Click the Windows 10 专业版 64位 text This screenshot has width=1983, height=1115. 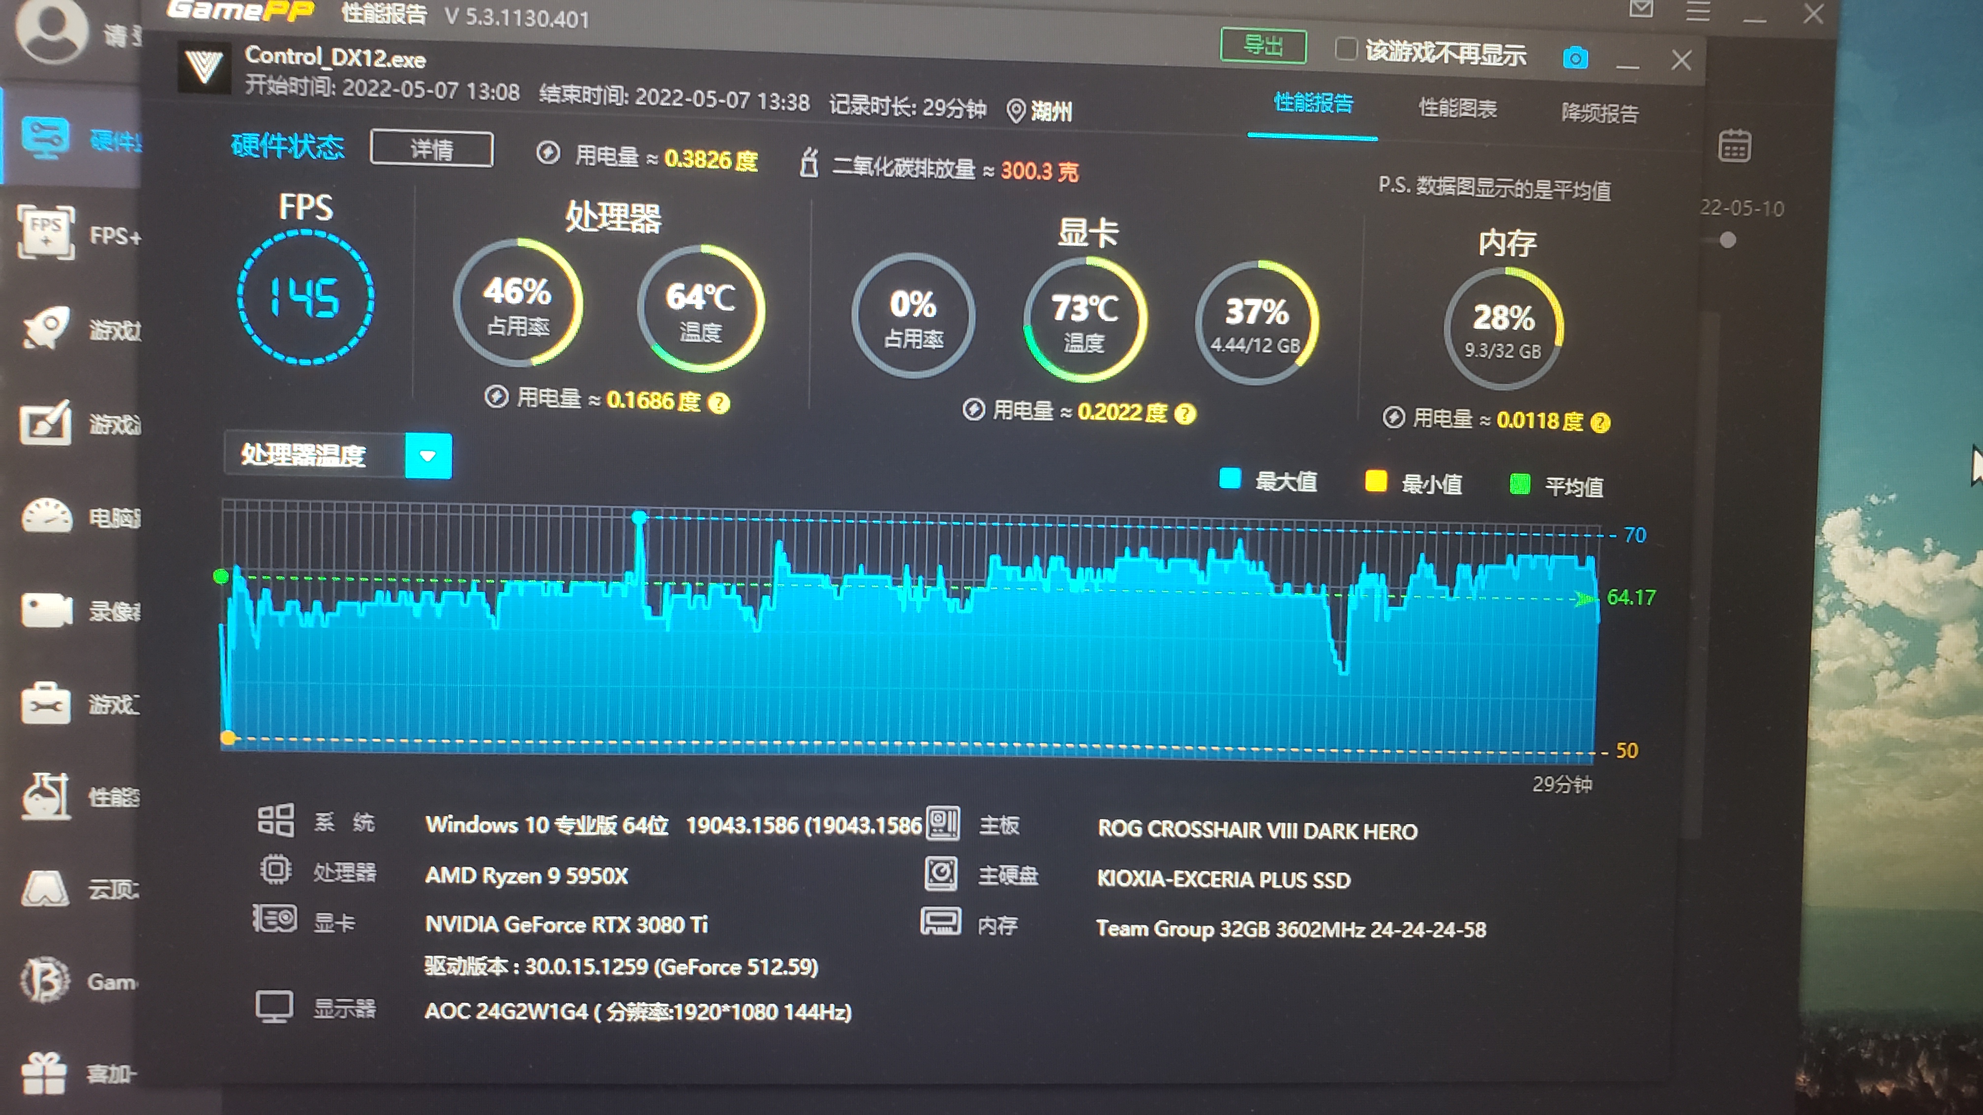[546, 825]
